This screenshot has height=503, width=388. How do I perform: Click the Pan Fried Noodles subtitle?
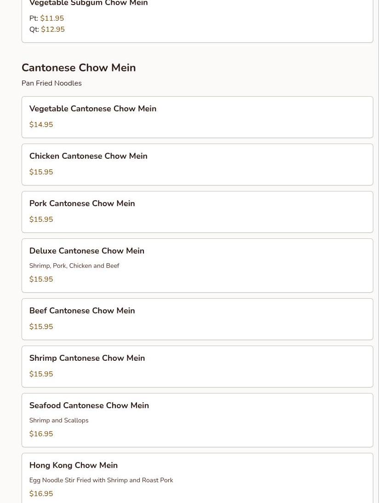click(x=51, y=83)
